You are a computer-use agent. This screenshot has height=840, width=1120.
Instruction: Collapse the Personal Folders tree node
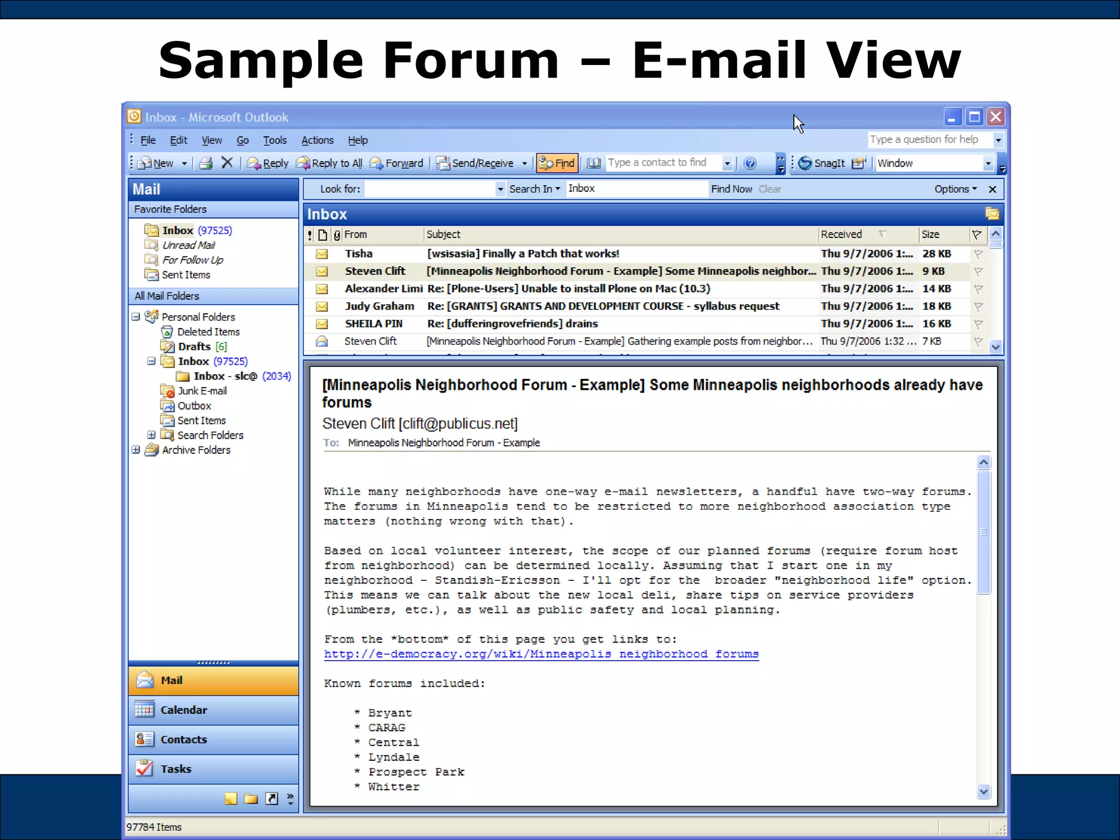pos(136,317)
